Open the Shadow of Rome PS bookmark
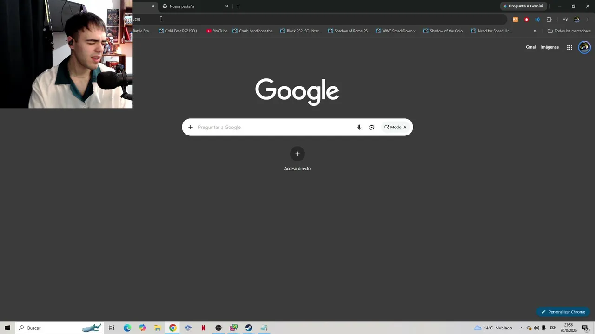This screenshot has height=334, width=595. tap(349, 31)
